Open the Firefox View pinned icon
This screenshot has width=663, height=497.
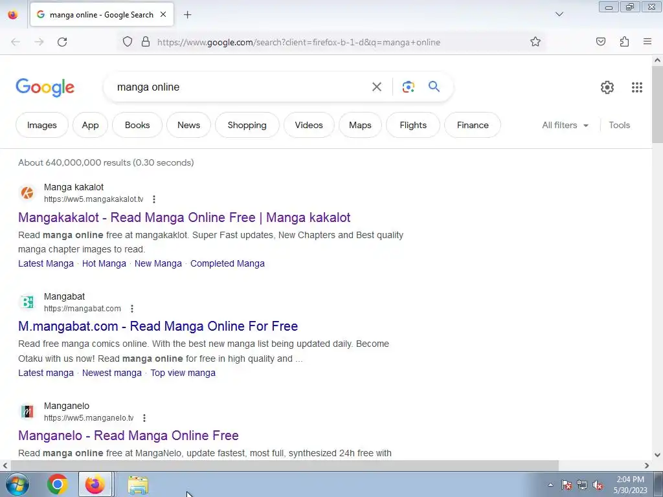click(13, 15)
